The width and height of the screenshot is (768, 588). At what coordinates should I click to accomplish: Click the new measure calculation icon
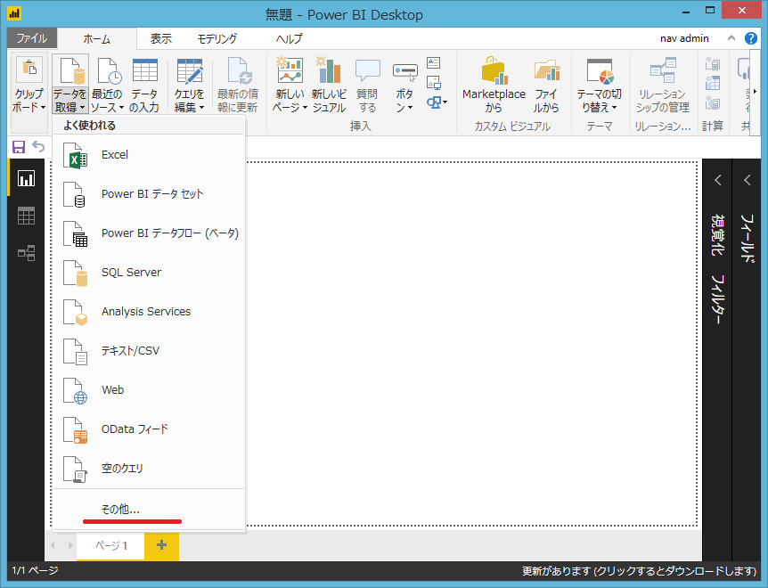click(712, 64)
